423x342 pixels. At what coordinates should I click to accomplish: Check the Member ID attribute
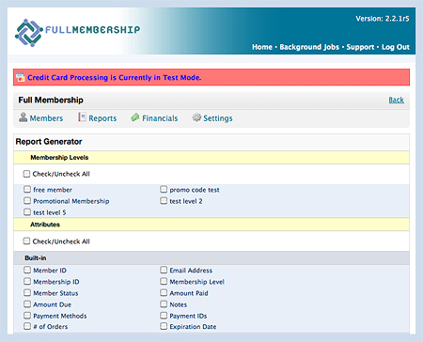(x=27, y=270)
